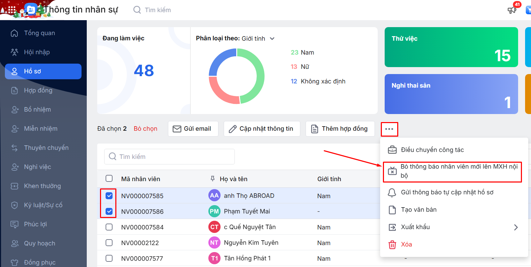The image size is (531, 267).
Task: Choose Điều chuyển công tác from the menu
Action: 432,150
